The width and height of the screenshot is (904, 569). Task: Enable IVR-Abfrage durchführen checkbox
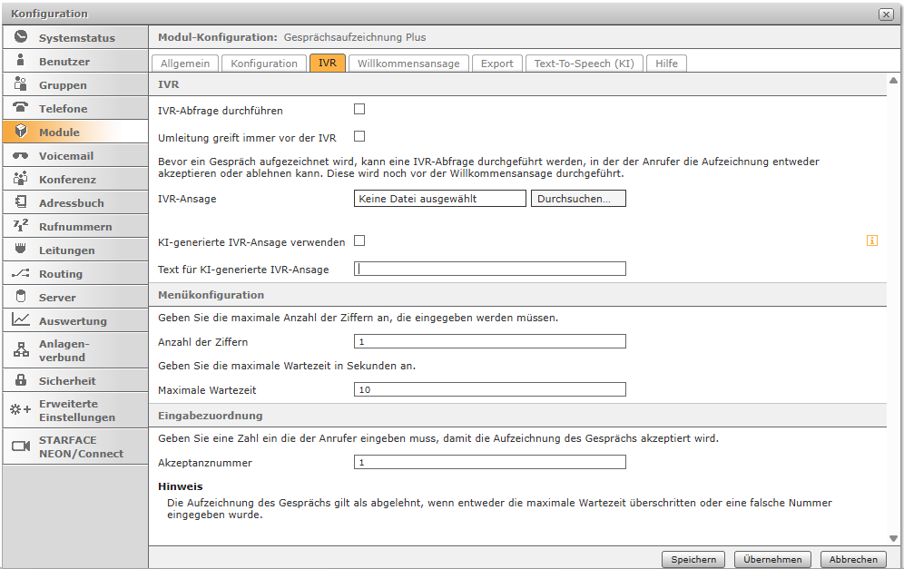[359, 109]
